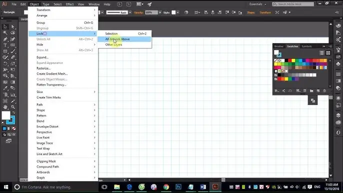Screen dimensions: 343x193
Task: Select the Paintbrush tool
Action: (13, 51)
